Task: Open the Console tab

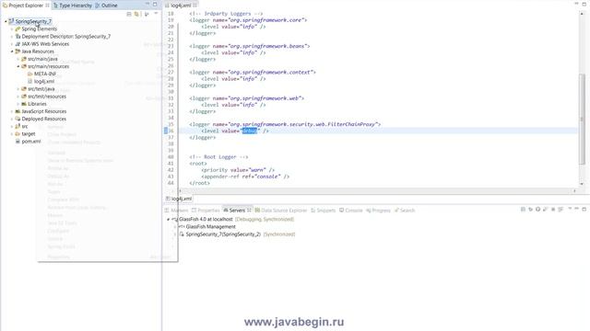Action: coord(350,211)
